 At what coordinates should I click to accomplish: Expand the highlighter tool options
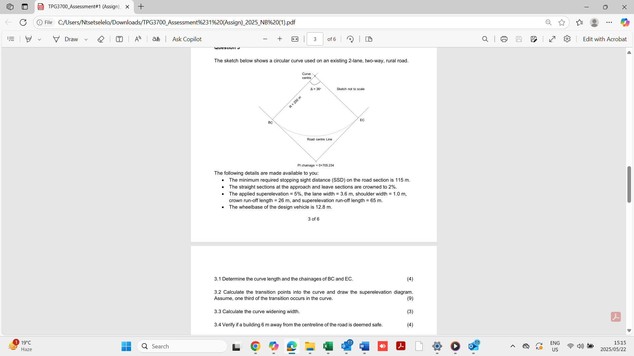(x=40, y=39)
